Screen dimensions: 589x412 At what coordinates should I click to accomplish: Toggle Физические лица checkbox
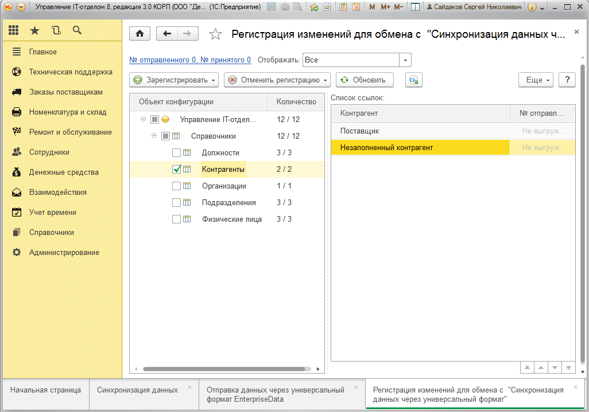click(177, 219)
